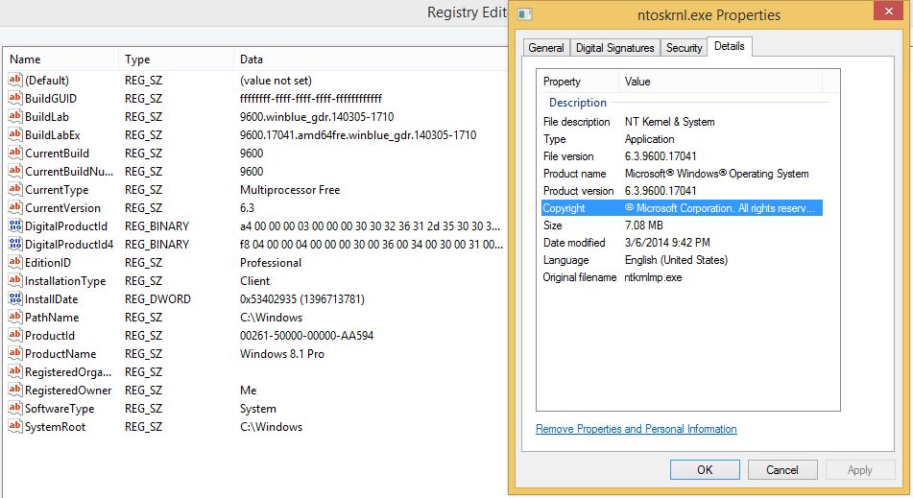Viewport: 913px width, 498px height.
Task: Open the Digital Signatures tab
Action: 614,48
